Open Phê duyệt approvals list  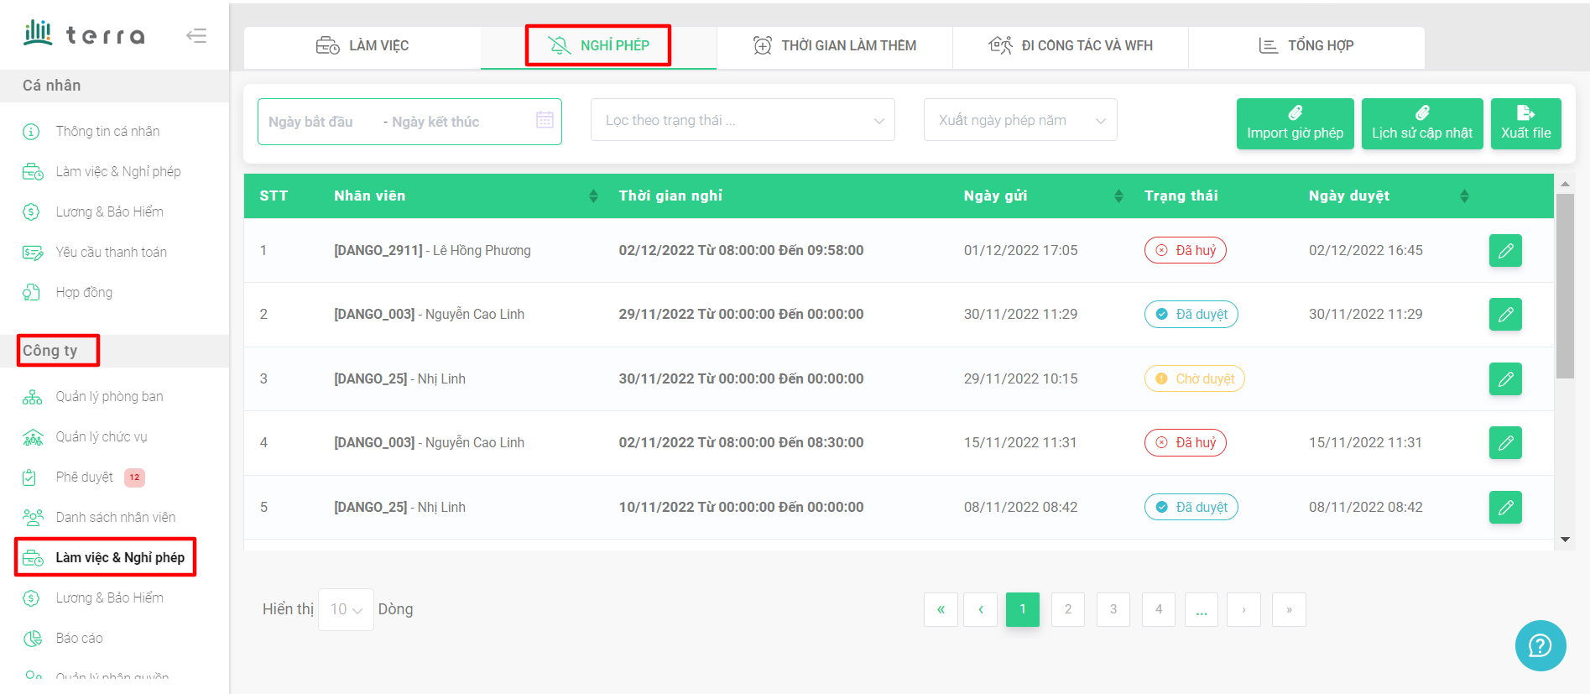(x=84, y=477)
